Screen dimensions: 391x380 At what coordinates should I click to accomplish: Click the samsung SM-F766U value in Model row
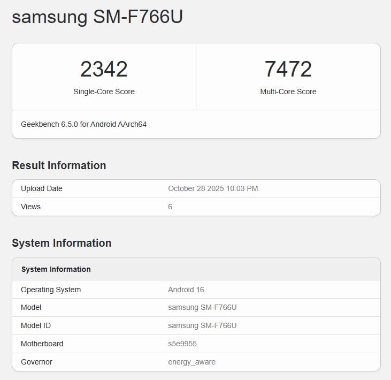pyautogui.click(x=202, y=308)
